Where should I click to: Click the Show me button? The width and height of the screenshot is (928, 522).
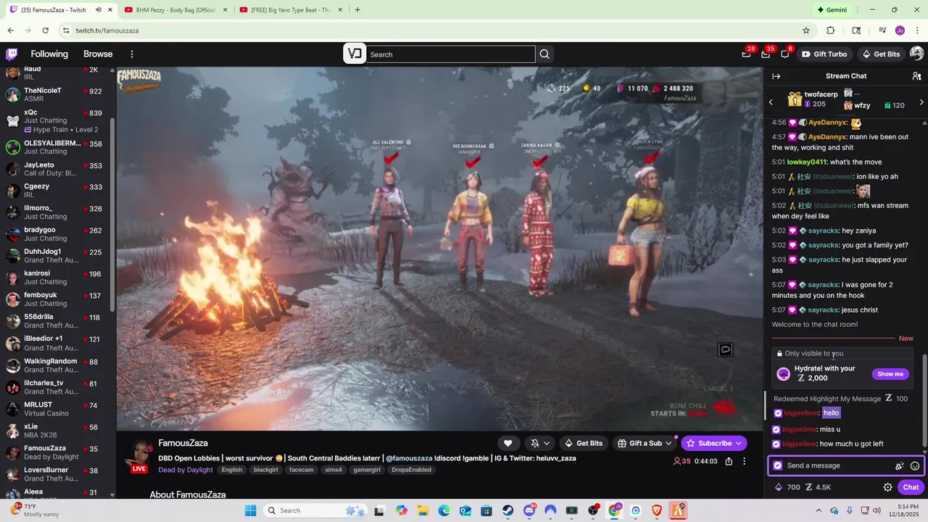(x=890, y=374)
